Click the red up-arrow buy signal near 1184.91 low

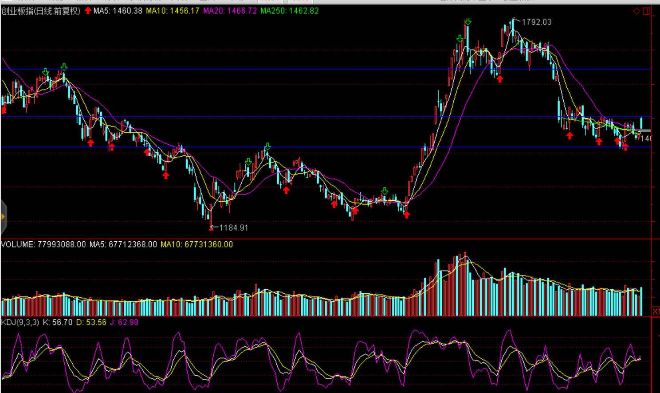click(211, 228)
